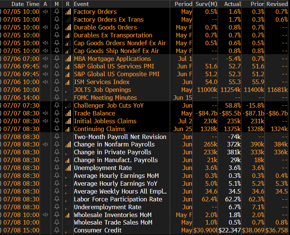Screen dimensions: 290x235
Task: Click the 372k actual Nonfarm Payrolls value
Action: (234, 145)
